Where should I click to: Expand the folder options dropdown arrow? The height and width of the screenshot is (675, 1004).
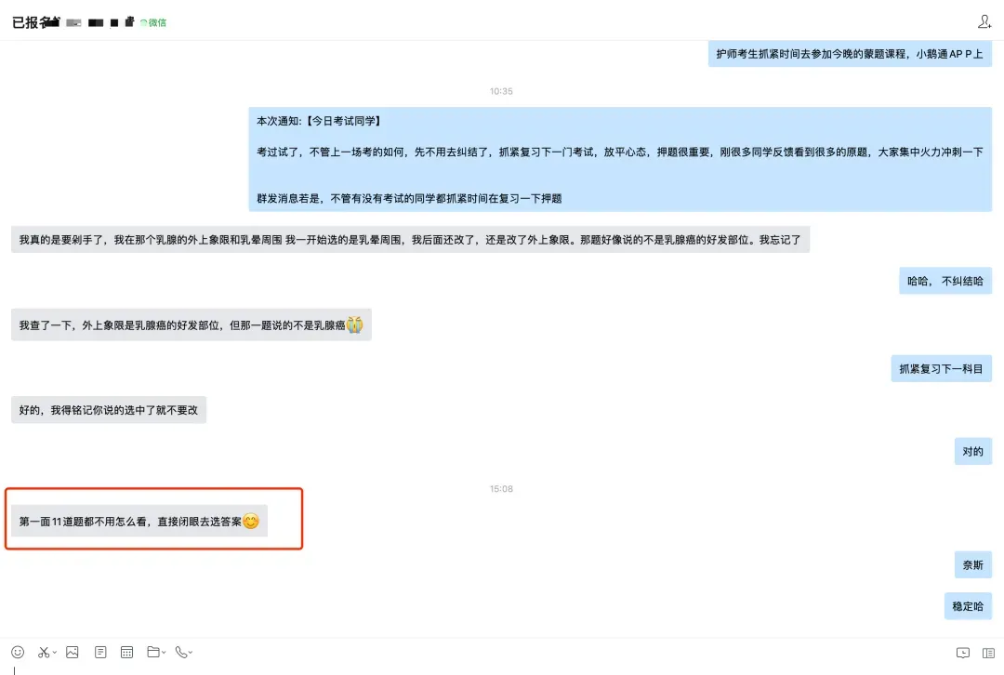pyautogui.click(x=164, y=653)
